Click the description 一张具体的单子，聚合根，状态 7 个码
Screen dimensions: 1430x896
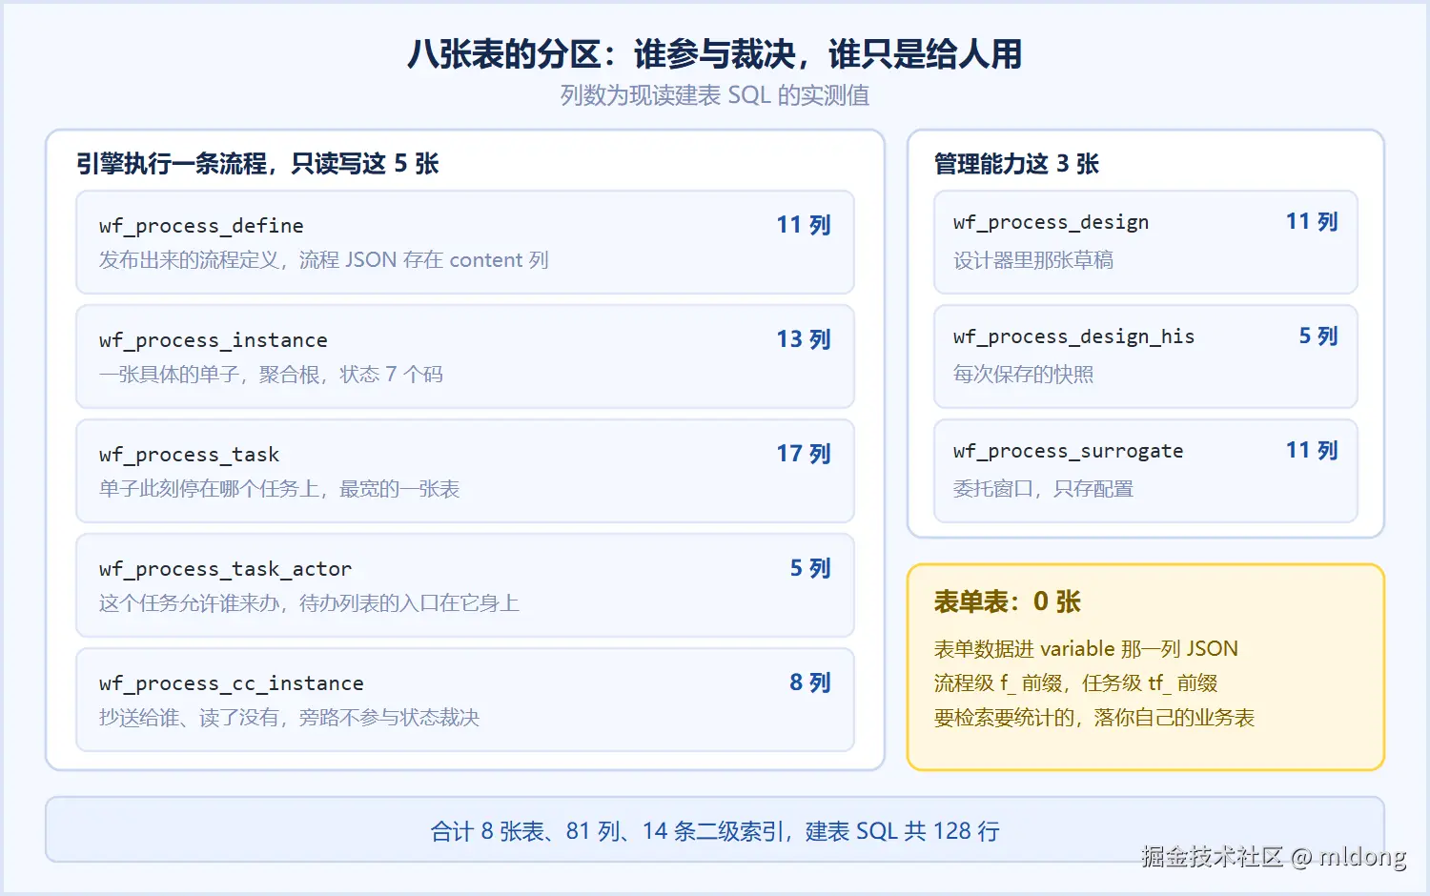tap(271, 375)
